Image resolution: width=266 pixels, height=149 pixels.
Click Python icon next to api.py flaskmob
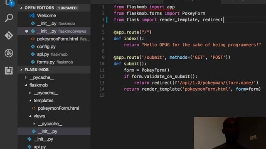[x=33, y=54]
